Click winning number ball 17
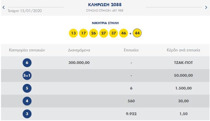The image size is (210, 121). pyautogui.click(x=83, y=34)
